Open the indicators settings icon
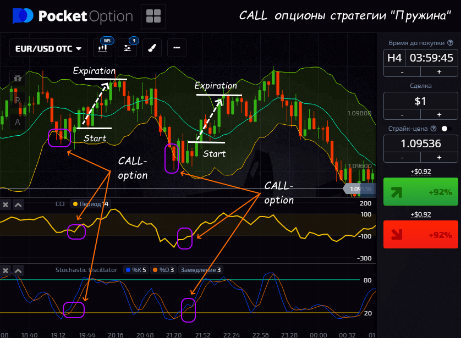461x338 pixels. 128,48
